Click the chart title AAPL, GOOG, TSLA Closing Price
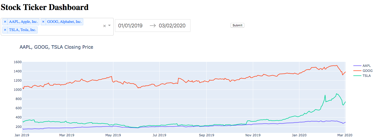This screenshot has width=376, height=140. pyautogui.click(x=57, y=47)
